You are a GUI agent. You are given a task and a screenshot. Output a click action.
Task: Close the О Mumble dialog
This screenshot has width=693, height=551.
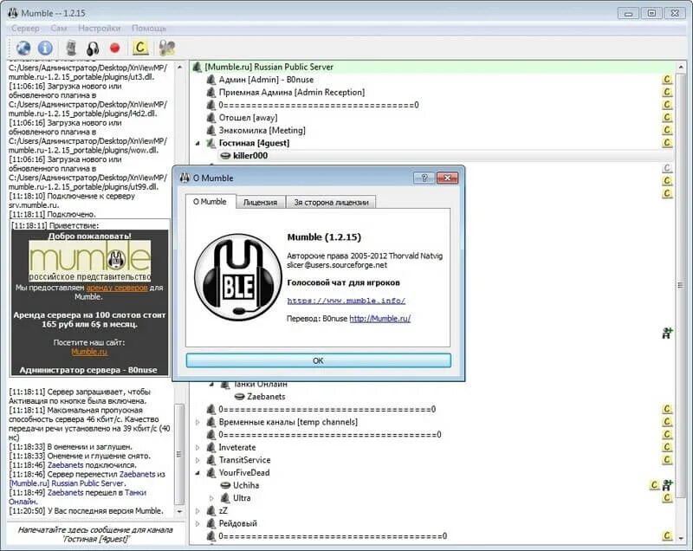point(447,178)
